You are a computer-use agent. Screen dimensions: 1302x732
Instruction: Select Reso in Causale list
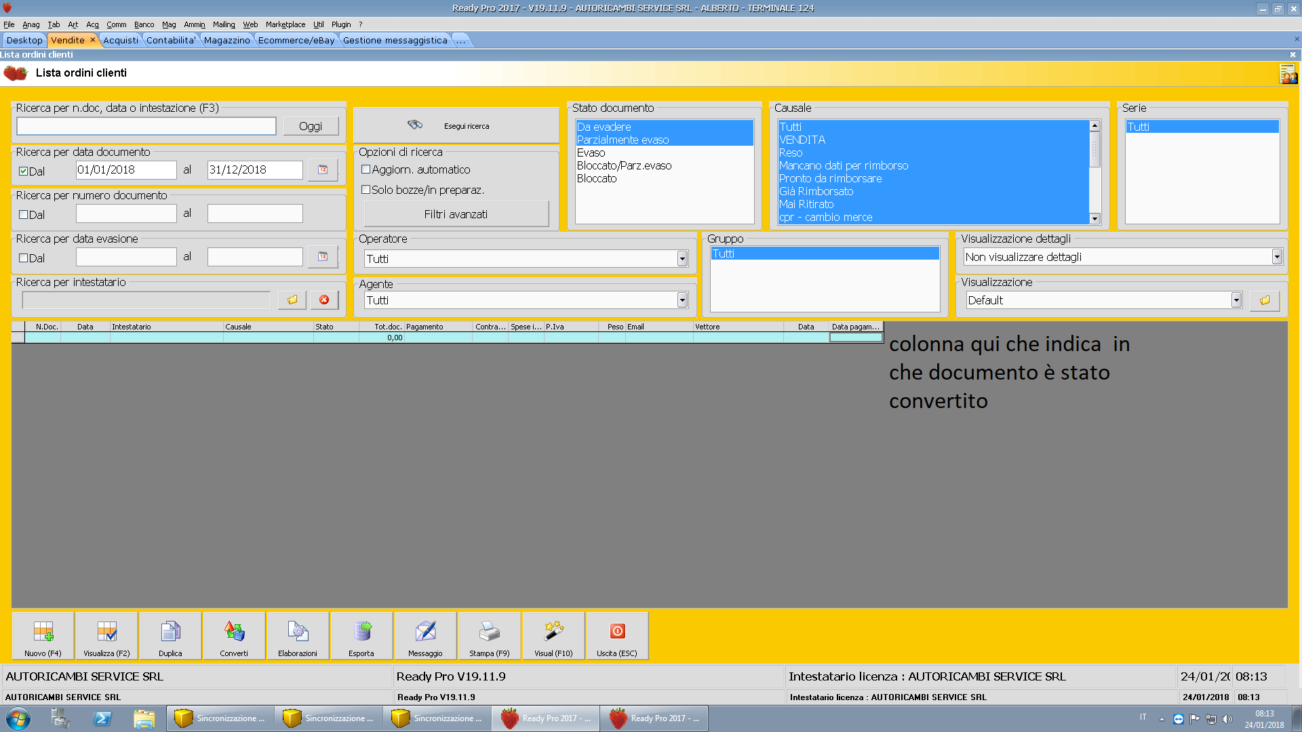pyautogui.click(x=933, y=152)
